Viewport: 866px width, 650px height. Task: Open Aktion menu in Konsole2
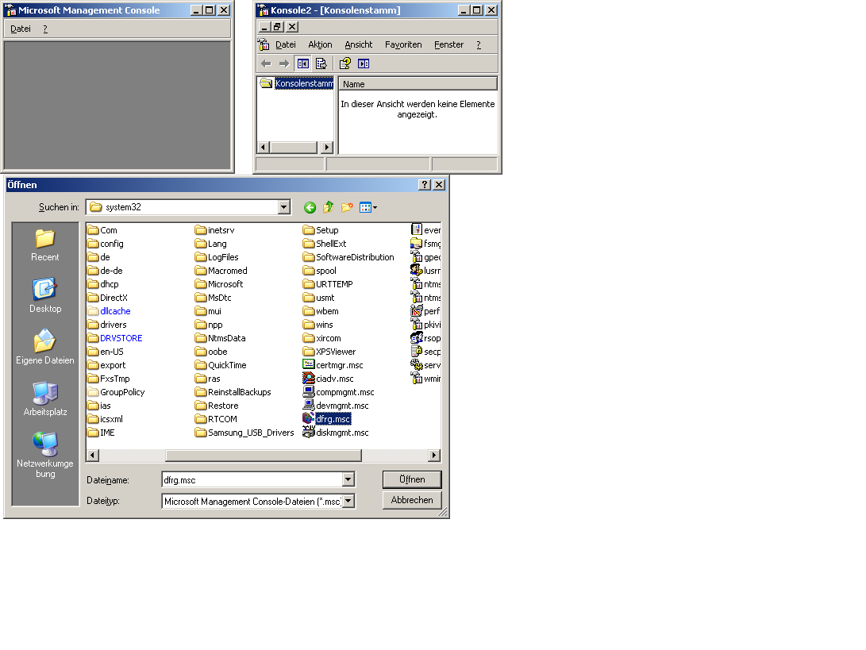coord(321,44)
